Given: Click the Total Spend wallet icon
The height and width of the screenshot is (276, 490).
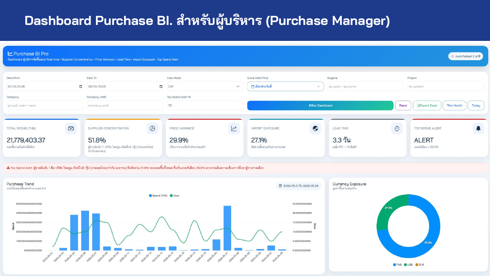Looking at the screenshot, I should click(71, 128).
